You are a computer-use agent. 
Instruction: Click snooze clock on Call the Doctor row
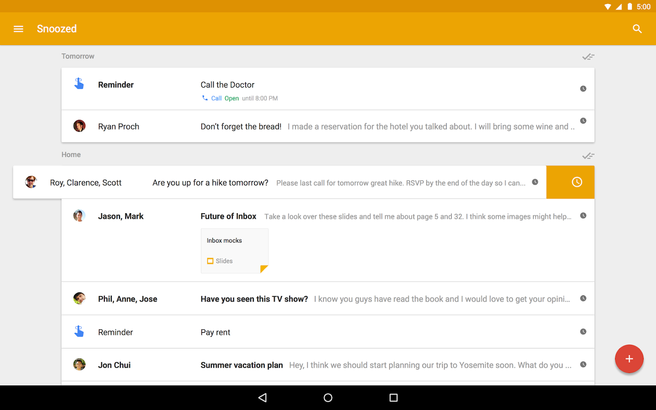pyautogui.click(x=583, y=88)
